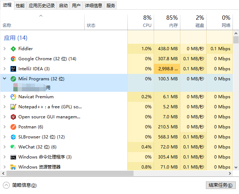This screenshot has height=194, width=239.
Task: Click the SLBrowser icon
Action: click(13, 137)
